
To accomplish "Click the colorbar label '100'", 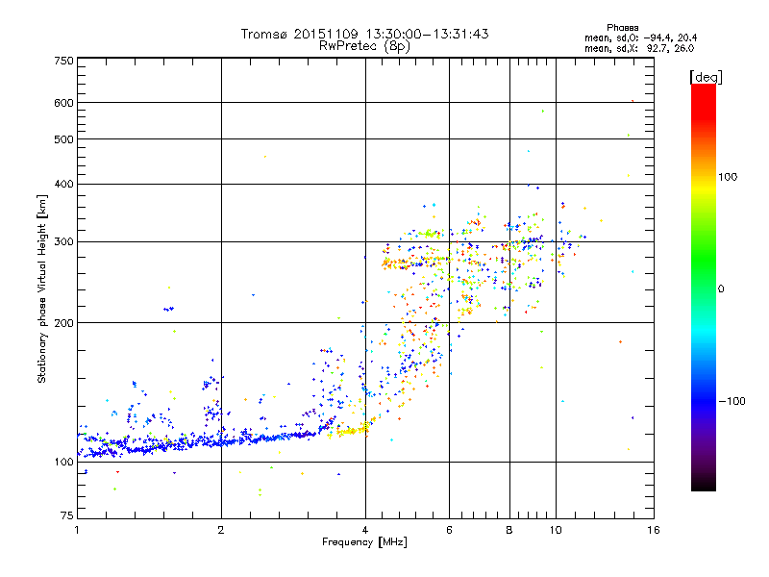I will (728, 177).
